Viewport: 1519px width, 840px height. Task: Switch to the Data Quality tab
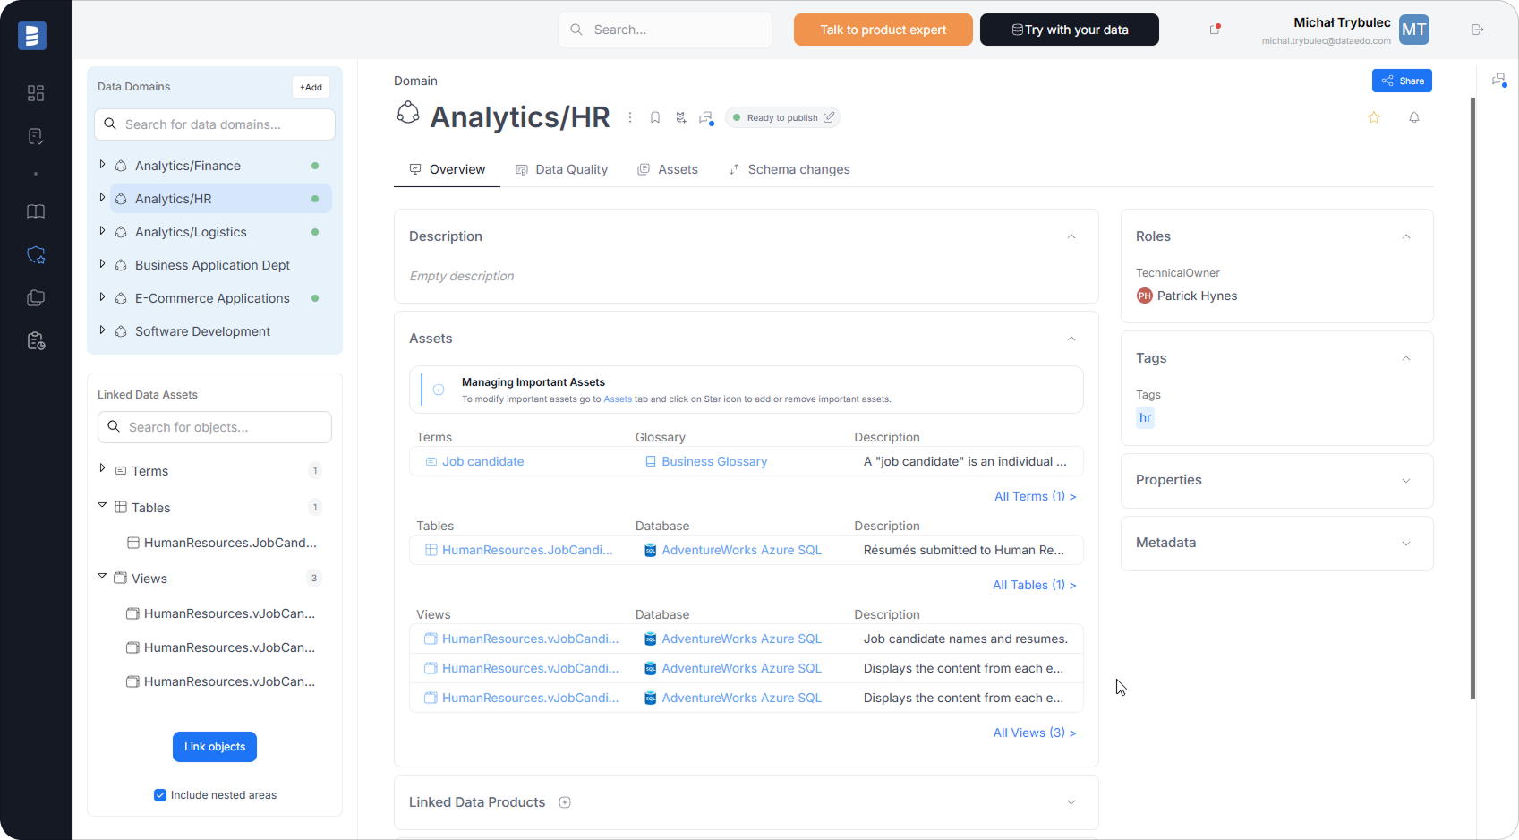[x=562, y=169]
